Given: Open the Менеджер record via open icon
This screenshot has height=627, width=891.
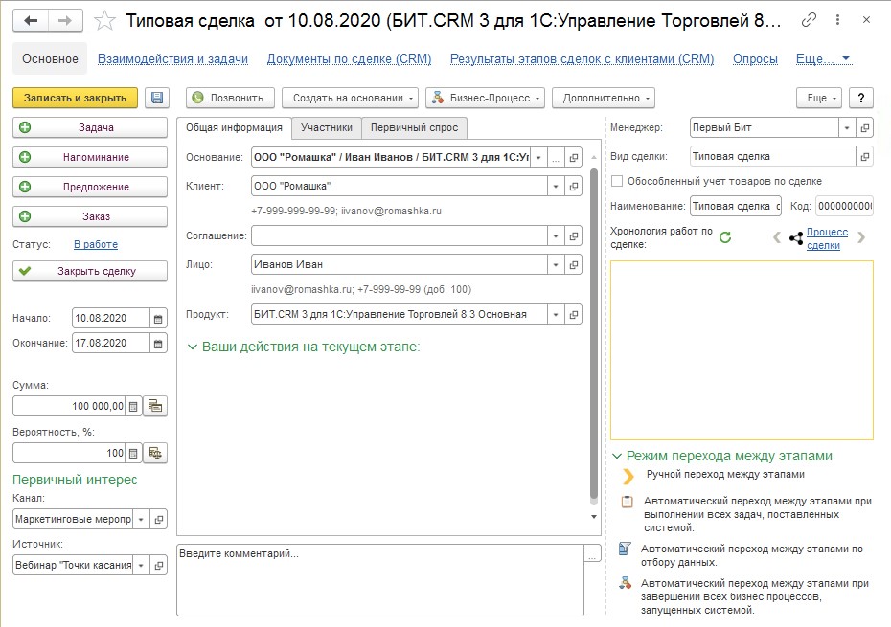Looking at the screenshot, I should point(865,127).
